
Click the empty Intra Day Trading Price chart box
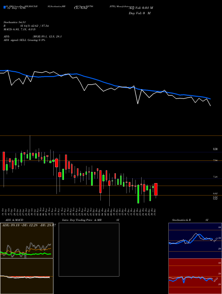point(89,249)
